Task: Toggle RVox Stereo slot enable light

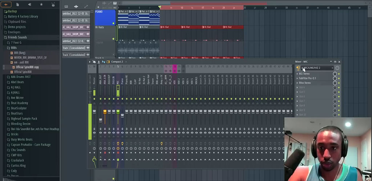Action: (x=339, y=83)
